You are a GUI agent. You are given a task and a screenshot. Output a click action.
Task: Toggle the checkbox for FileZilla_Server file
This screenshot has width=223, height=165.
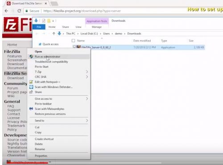(74, 47)
